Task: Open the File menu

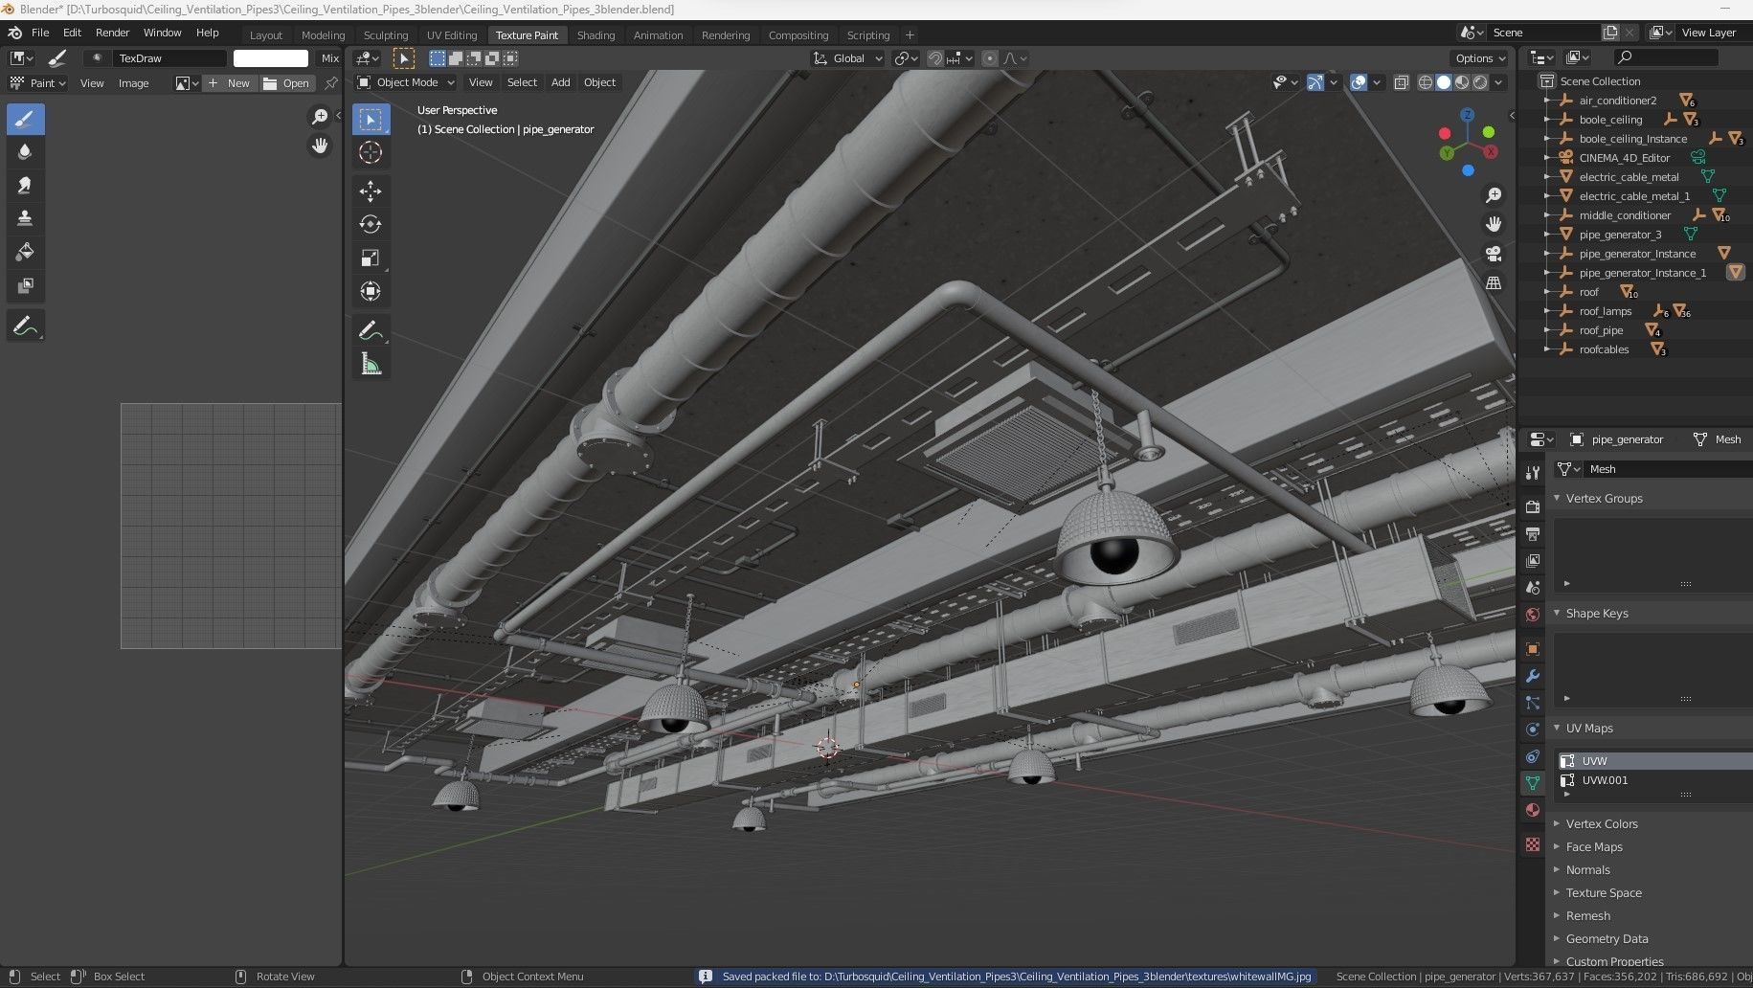Action: 40,33
